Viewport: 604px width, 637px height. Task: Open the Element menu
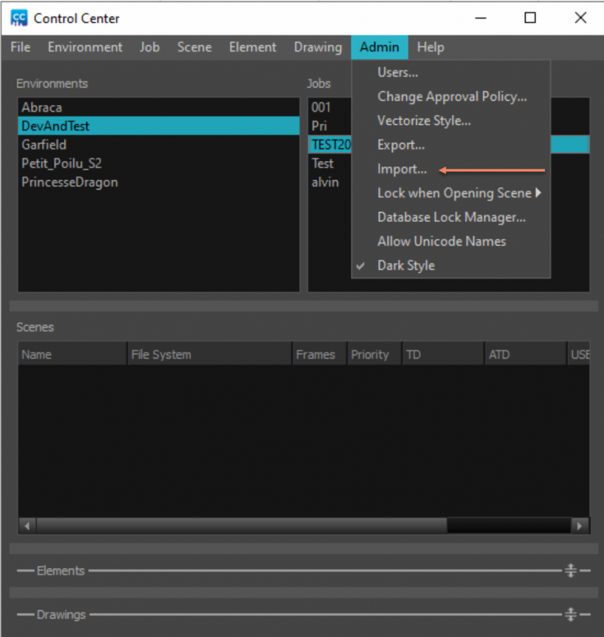click(x=252, y=47)
